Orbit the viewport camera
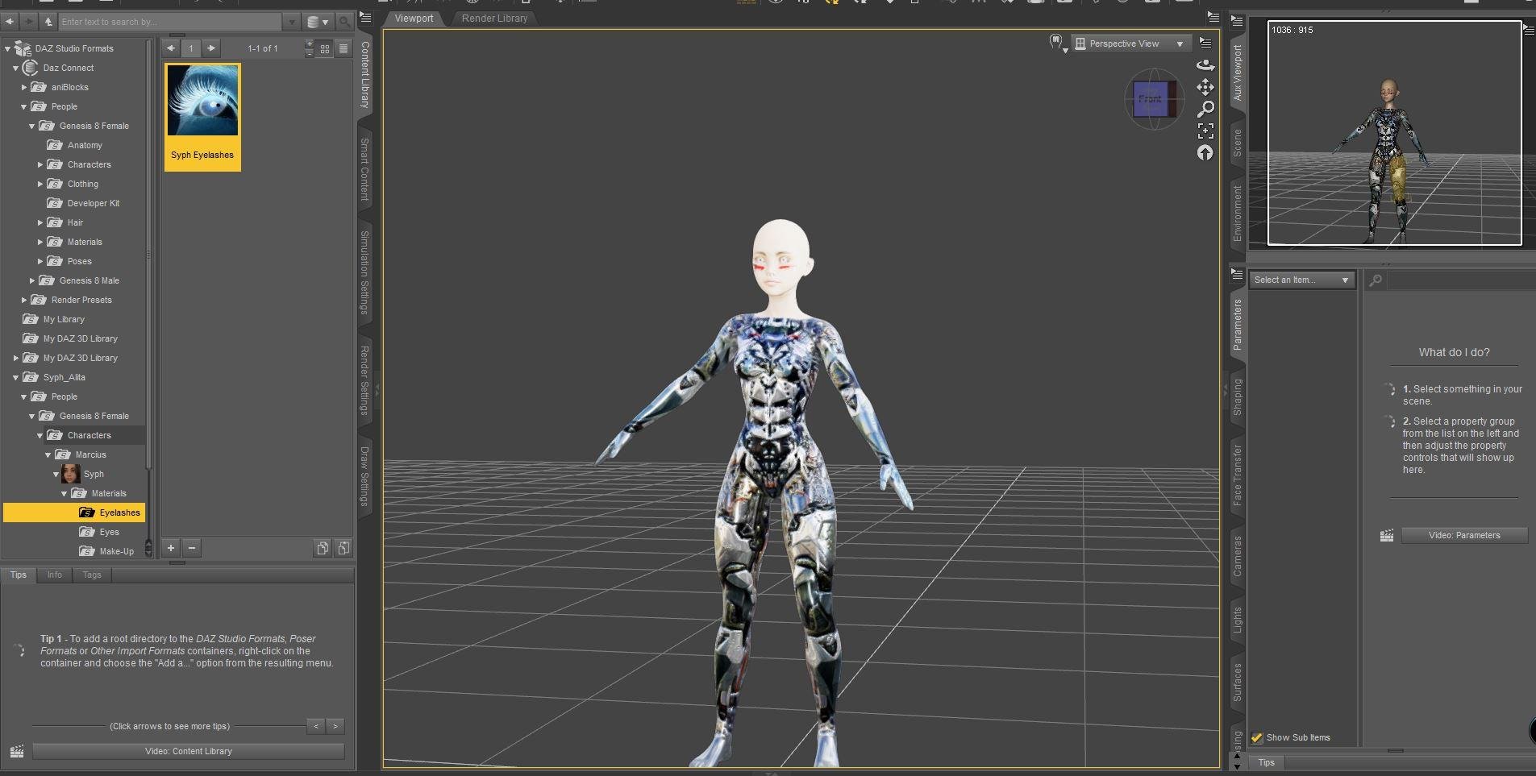 [x=1205, y=64]
